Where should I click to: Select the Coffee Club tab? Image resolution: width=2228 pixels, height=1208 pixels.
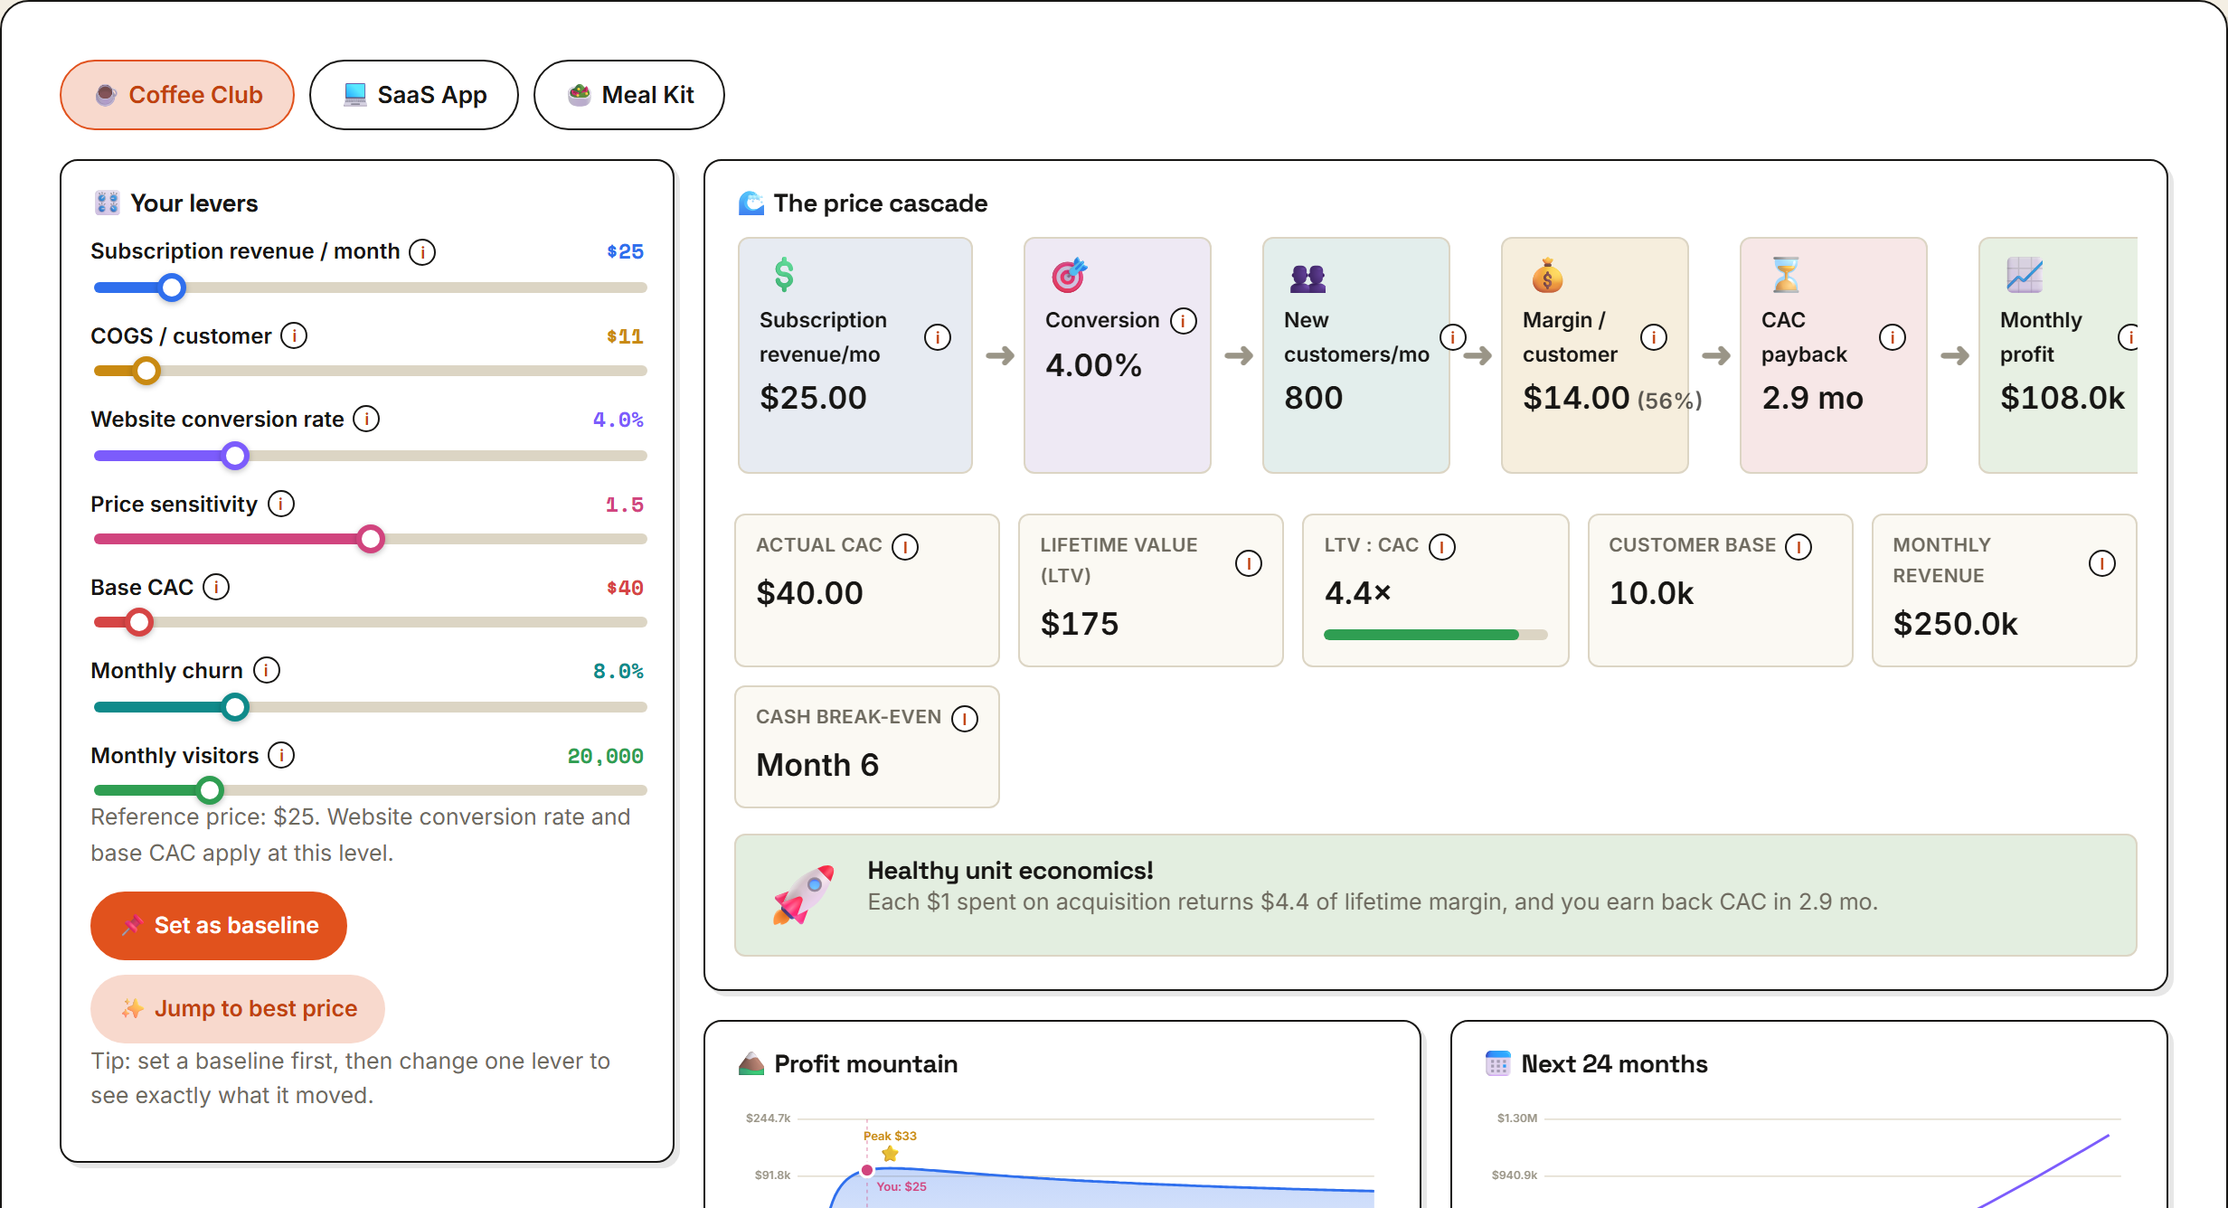tap(177, 95)
